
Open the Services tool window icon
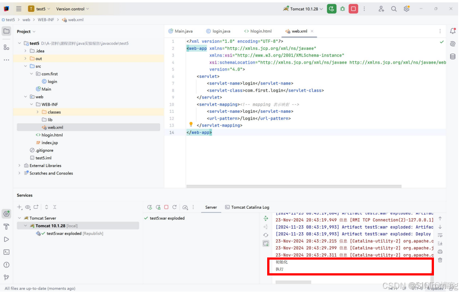(7, 213)
